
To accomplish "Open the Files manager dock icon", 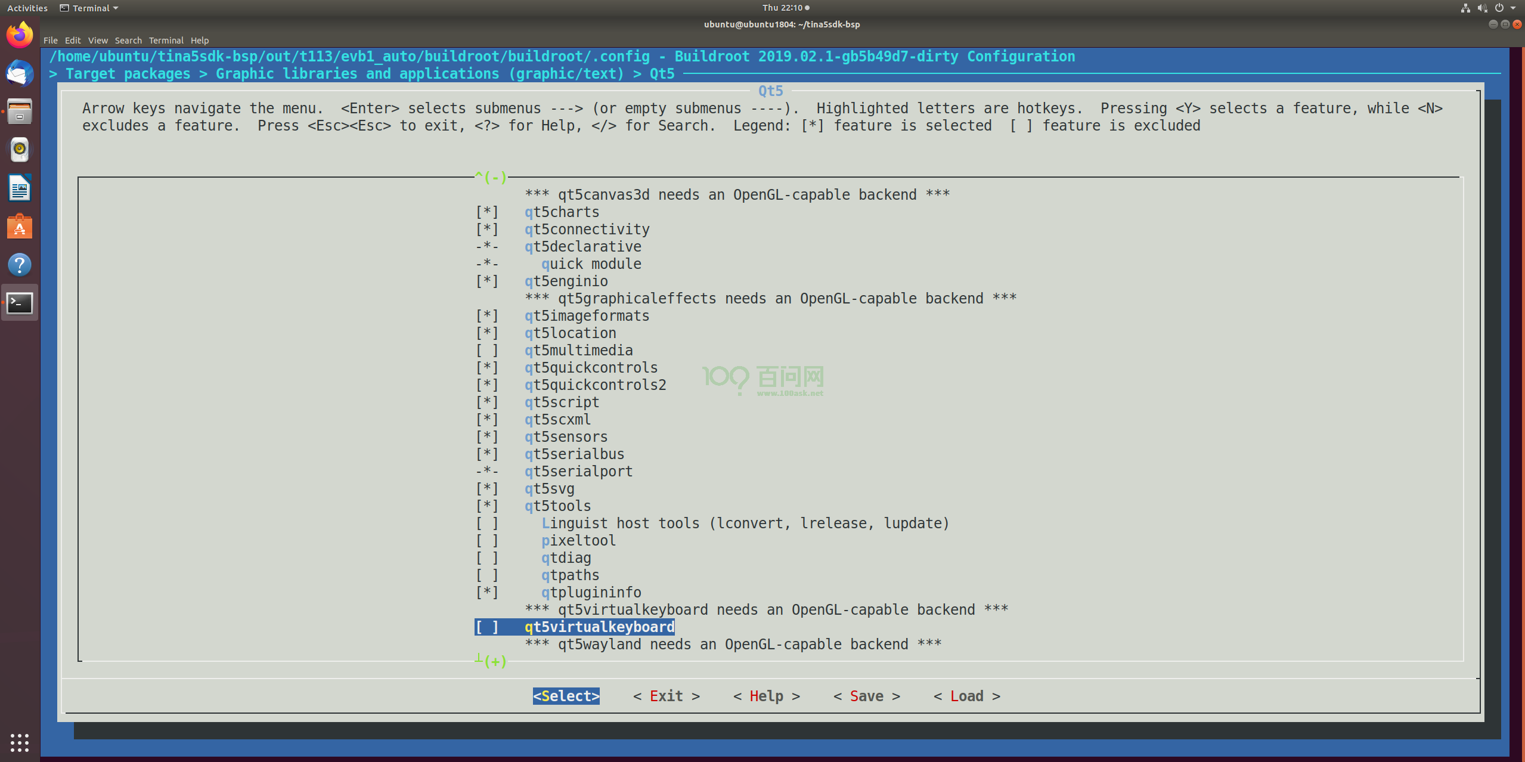I will pos(20,111).
